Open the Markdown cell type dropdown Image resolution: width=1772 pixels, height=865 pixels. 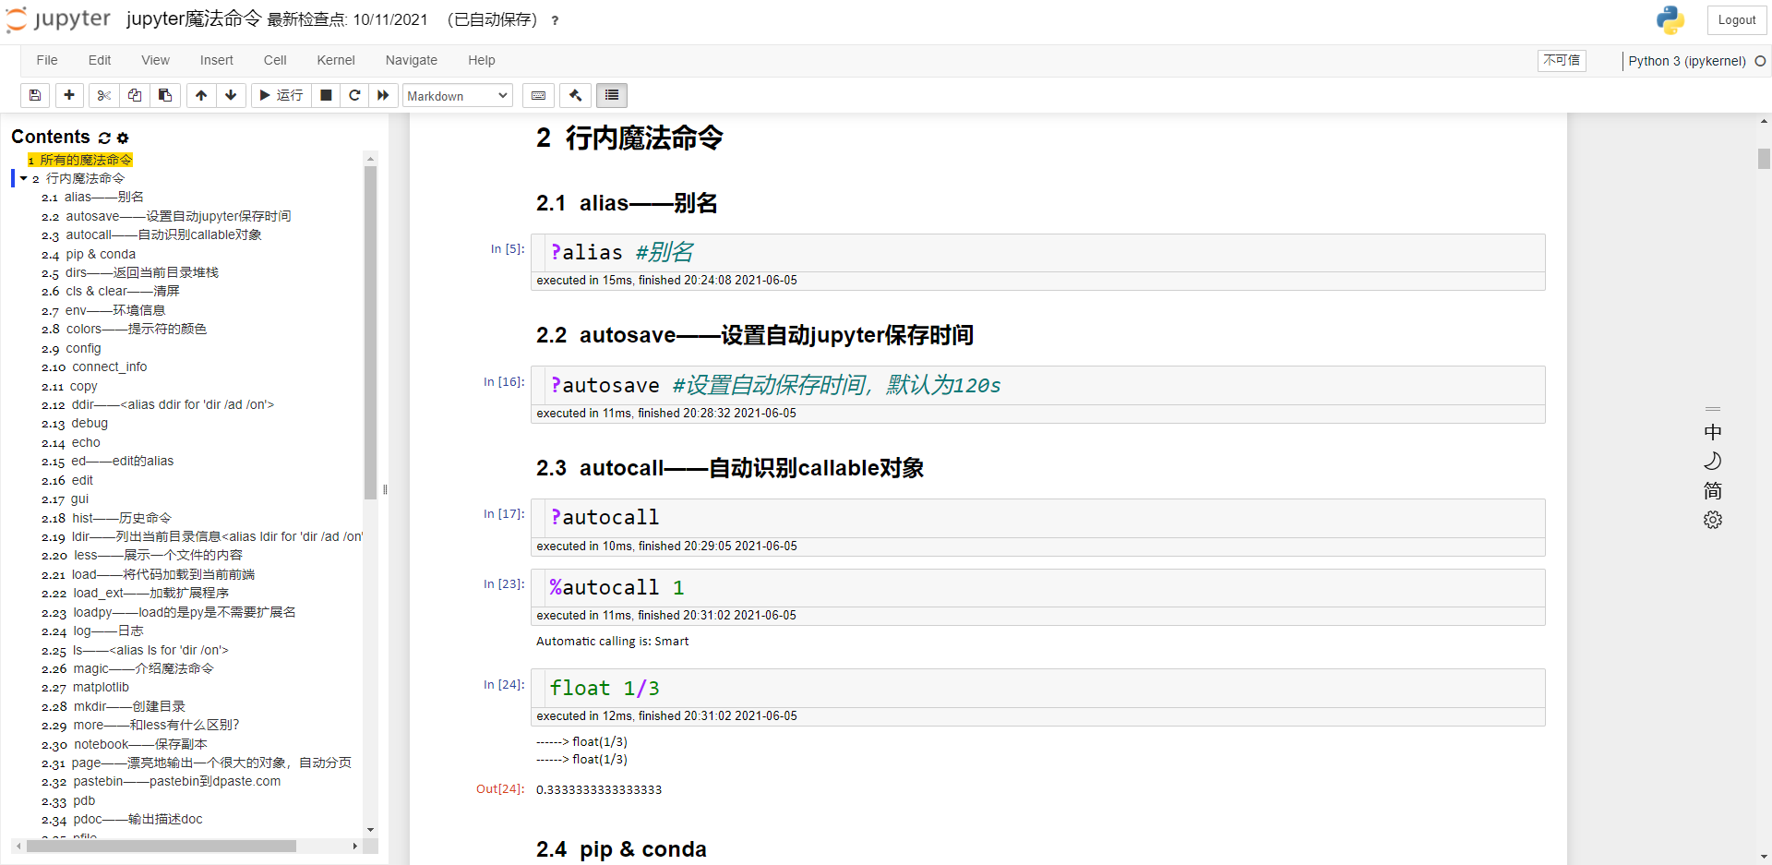click(458, 96)
